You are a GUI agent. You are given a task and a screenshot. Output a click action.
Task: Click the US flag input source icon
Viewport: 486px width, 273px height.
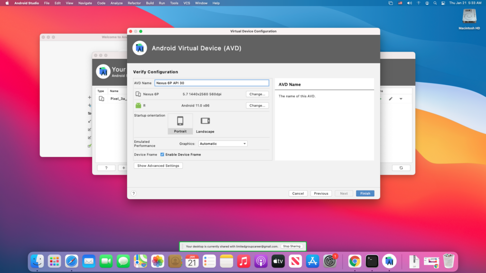coord(400,3)
